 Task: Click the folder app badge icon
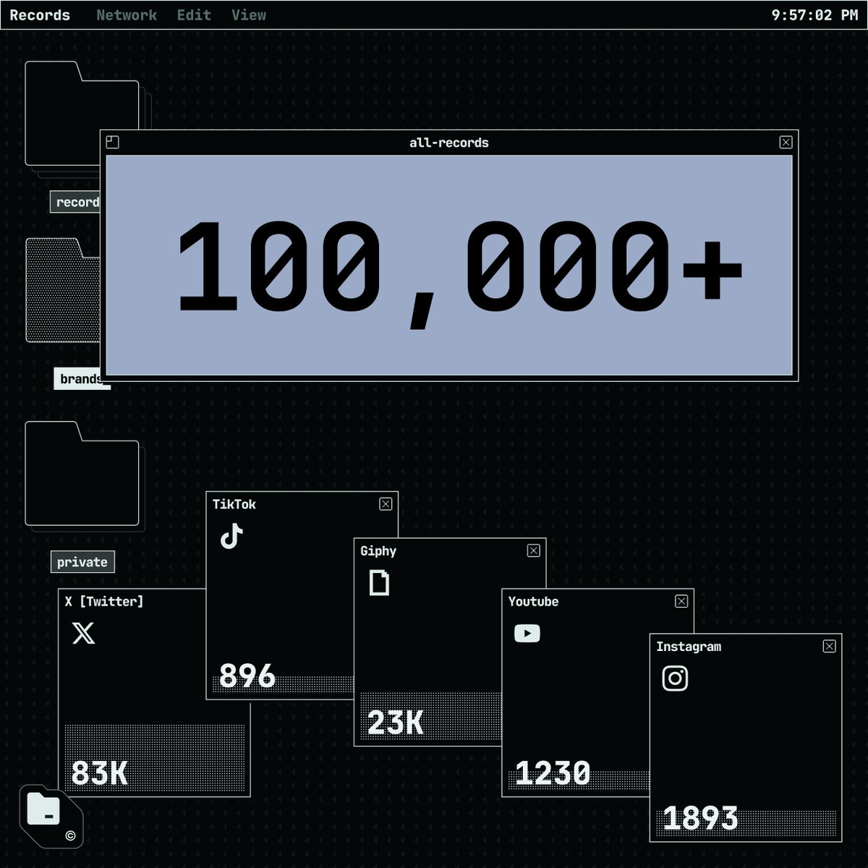coord(51,816)
